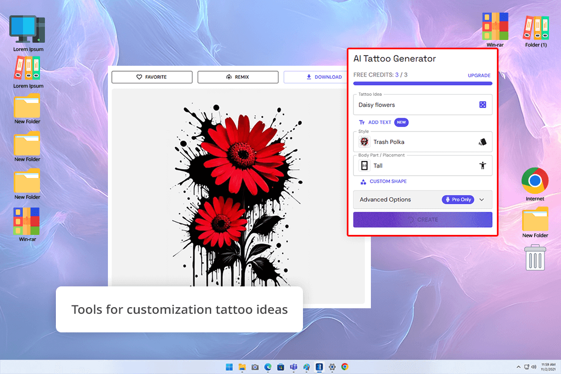Screen dimensions: 561x374
Task: Download the generated tattoo image
Action: pyautogui.click(x=324, y=77)
